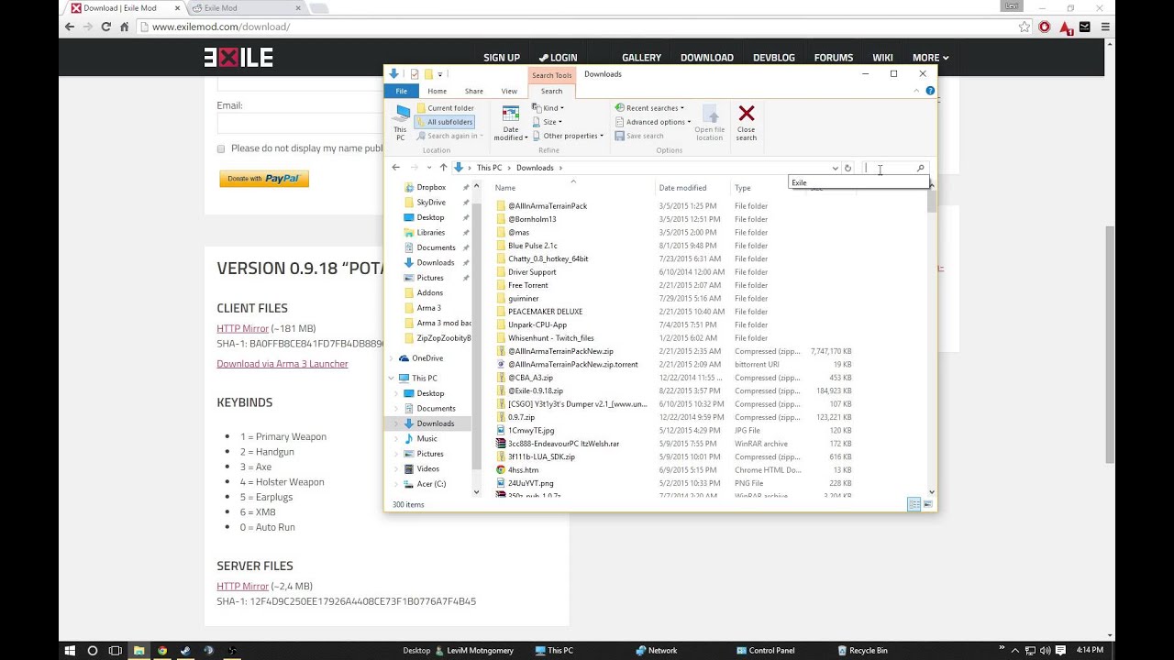
Task: Refresh the Downloads folder view
Action: point(847,168)
